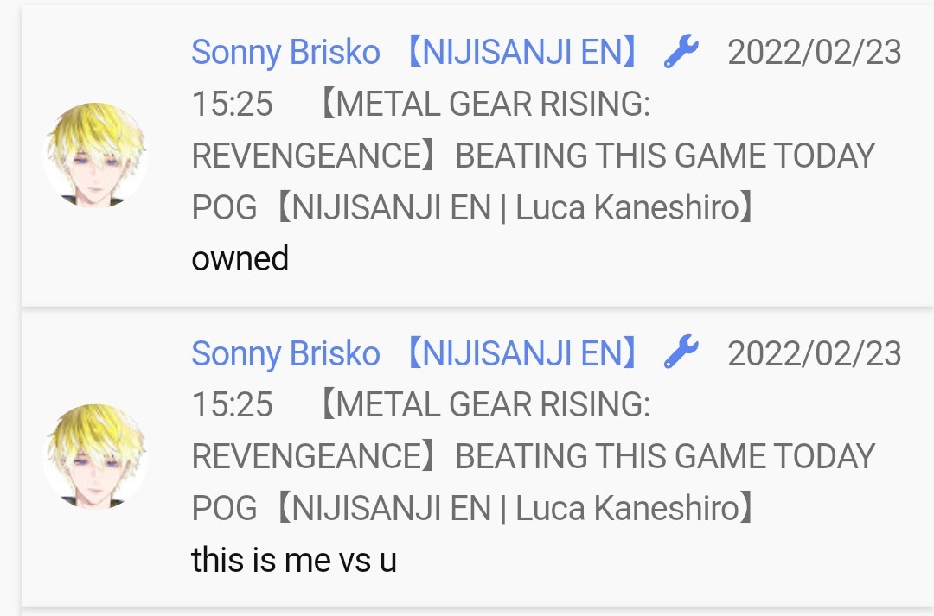Click "BEATING THIS GAME TODAY" text above "owned"
This screenshot has height=616, width=934.
(665, 156)
